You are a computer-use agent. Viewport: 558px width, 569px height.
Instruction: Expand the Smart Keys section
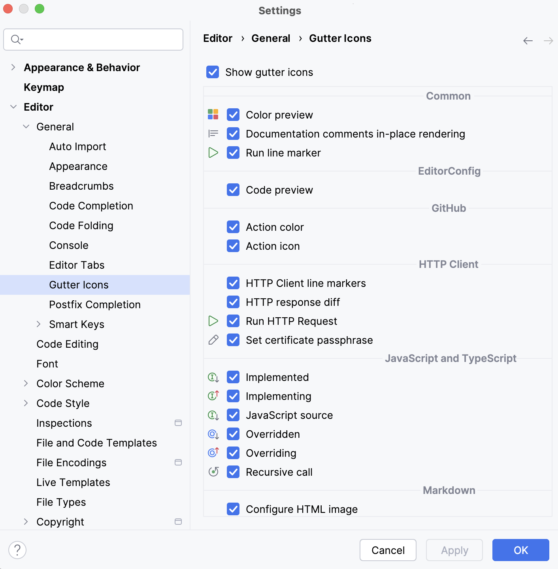click(39, 324)
